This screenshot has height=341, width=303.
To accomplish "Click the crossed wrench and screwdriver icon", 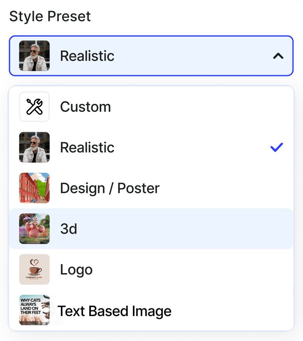I will click(34, 107).
